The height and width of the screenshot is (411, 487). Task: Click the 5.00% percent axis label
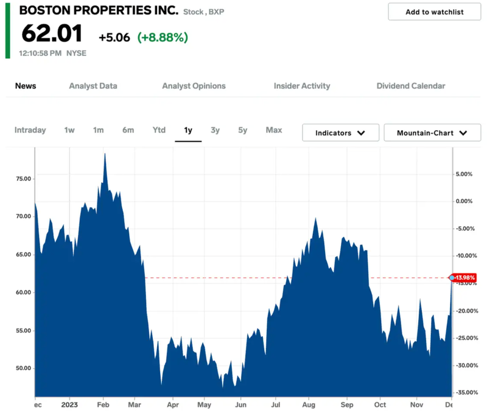pos(464,174)
